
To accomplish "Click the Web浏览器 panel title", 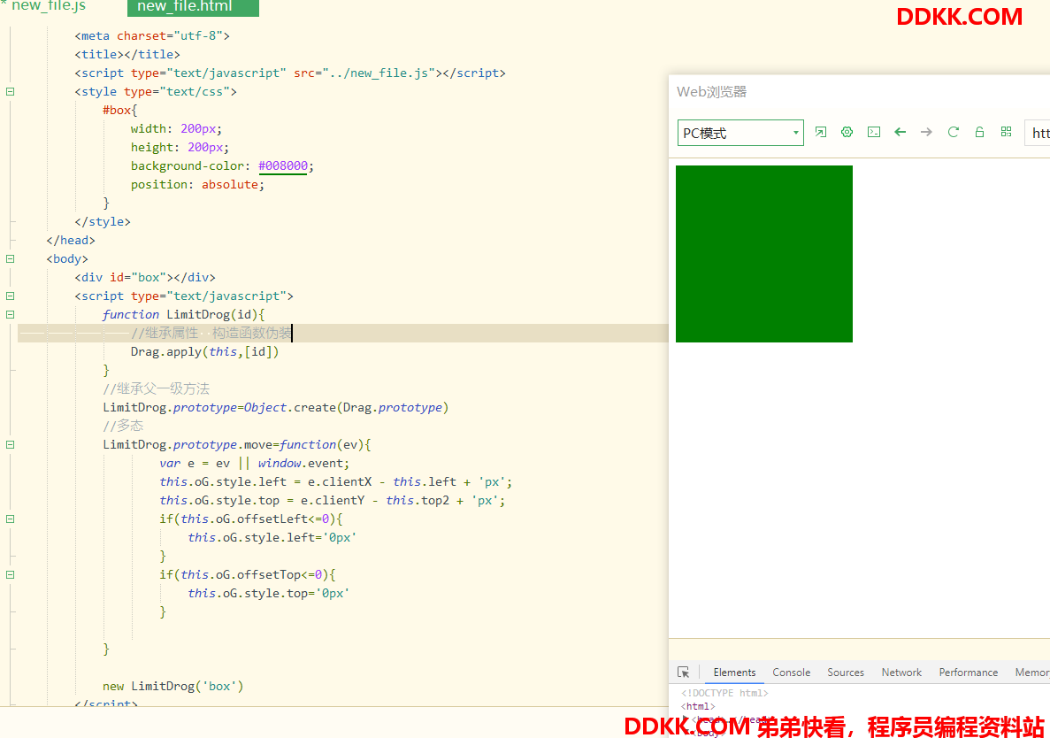I will point(711,92).
